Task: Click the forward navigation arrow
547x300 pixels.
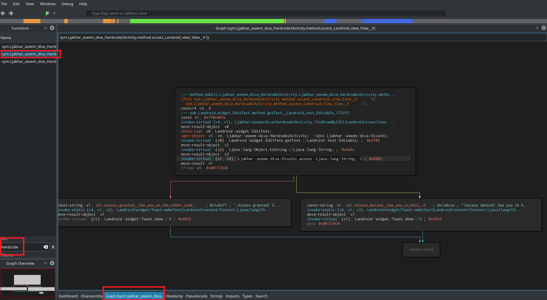Action: click(11, 13)
